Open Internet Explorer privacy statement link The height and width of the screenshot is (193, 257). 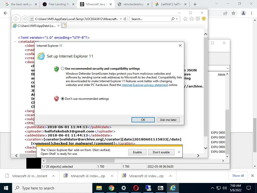click(145, 85)
